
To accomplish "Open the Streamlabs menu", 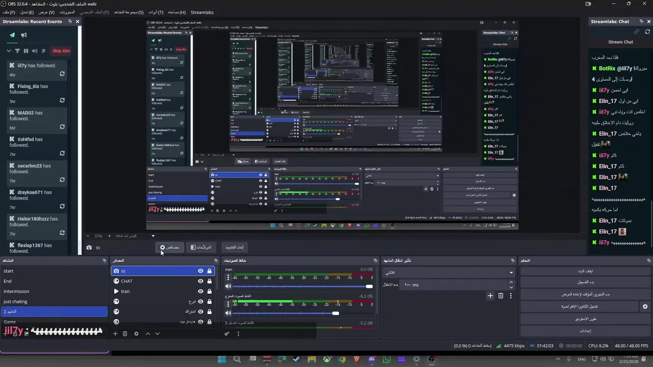I will (x=202, y=12).
